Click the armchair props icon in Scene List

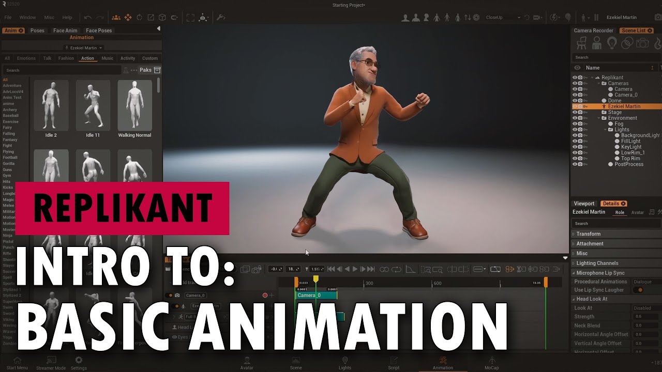click(582, 43)
